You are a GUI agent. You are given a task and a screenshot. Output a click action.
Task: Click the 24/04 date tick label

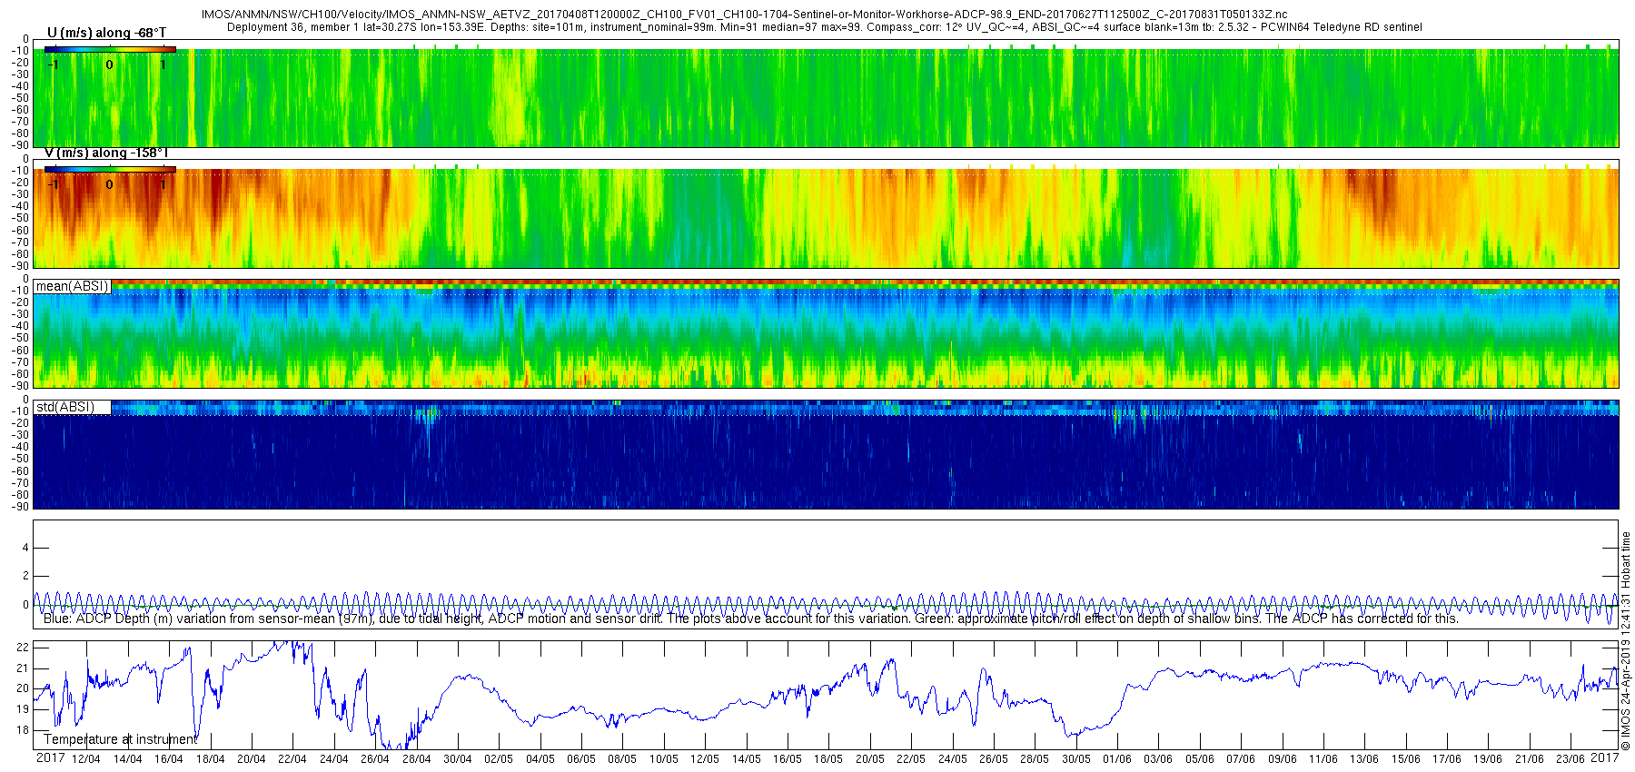(334, 759)
